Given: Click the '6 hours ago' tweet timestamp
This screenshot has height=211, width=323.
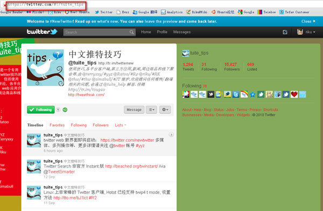Looking at the screenshot, I should (53, 151).
